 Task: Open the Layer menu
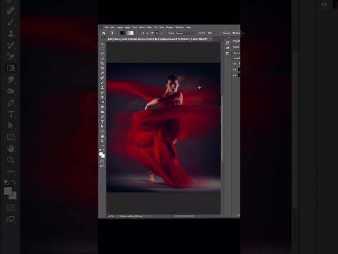click(128, 28)
